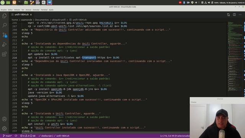Open the Ajuda menu
Viewport: 245px width, 138px height.
(x=51, y=10)
